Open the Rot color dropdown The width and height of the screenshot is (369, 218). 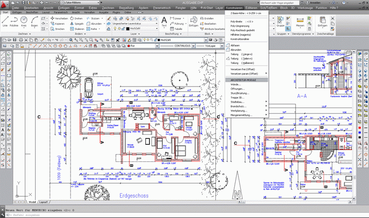[x=157, y=46]
